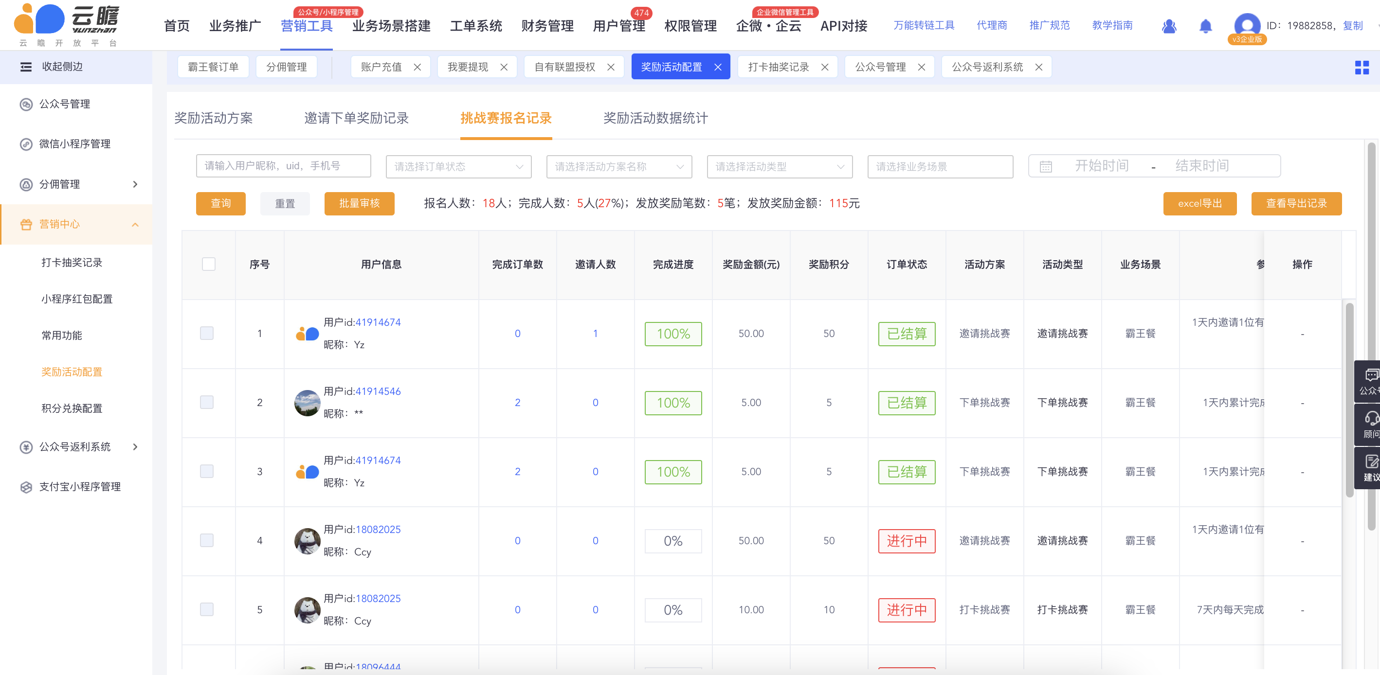This screenshot has width=1380, height=675.
Task: Click the 查询 button
Action: (x=221, y=204)
